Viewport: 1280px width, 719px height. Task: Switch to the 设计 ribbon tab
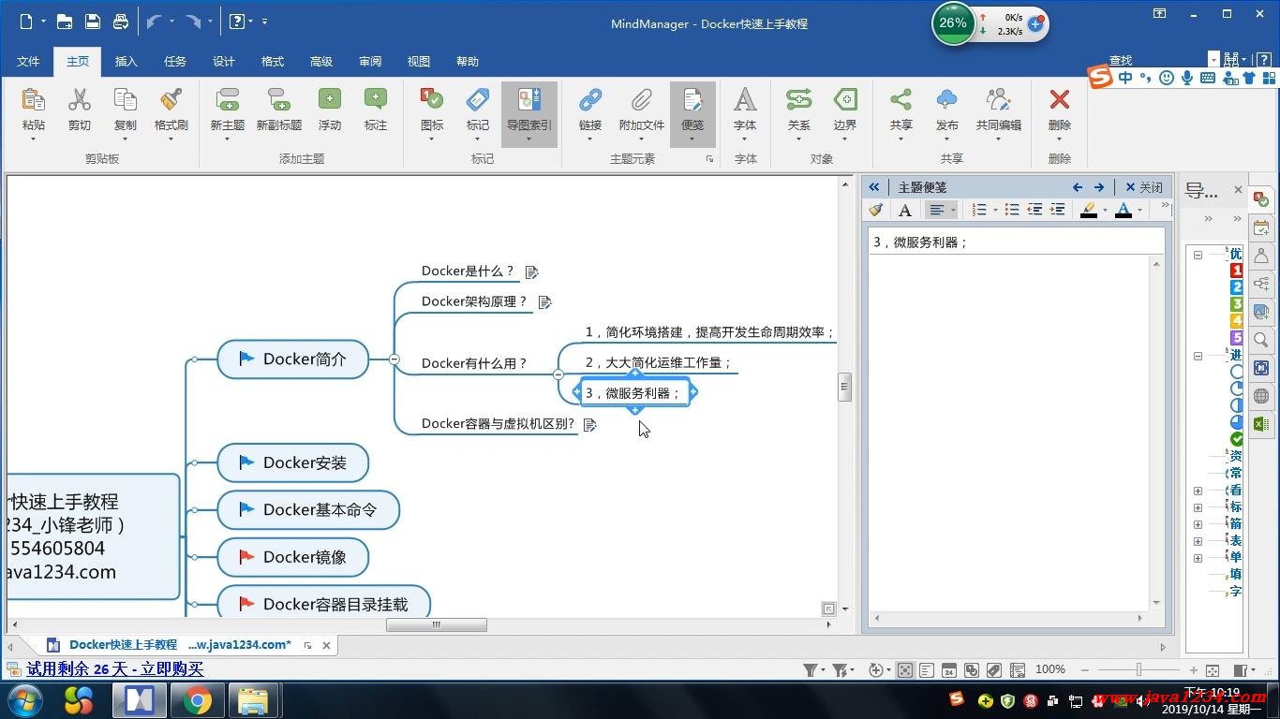coord(224,62)
